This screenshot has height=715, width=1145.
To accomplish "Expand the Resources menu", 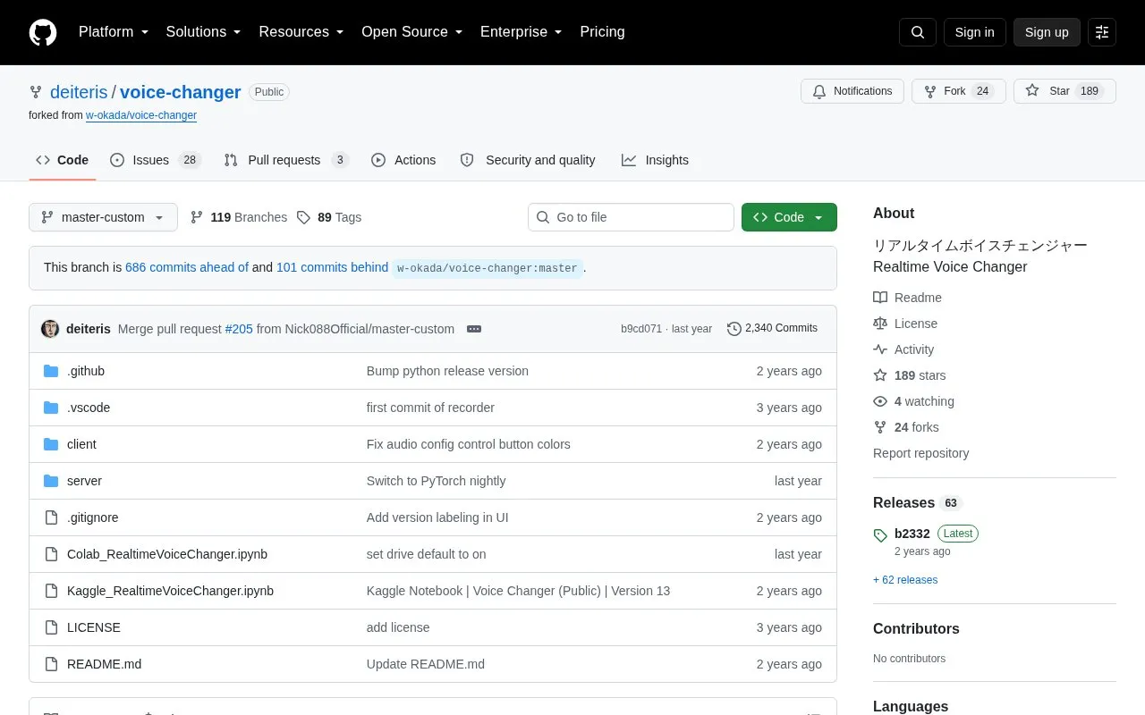I will [301, 32].
